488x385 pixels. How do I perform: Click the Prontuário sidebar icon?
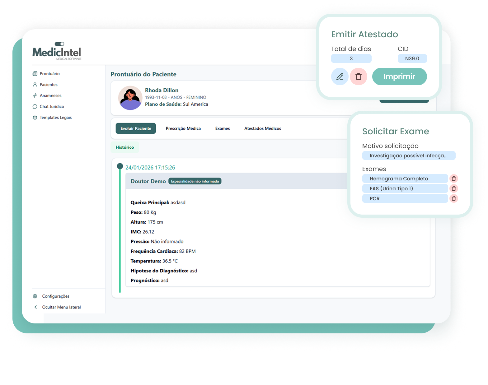[x=35, y=74]
